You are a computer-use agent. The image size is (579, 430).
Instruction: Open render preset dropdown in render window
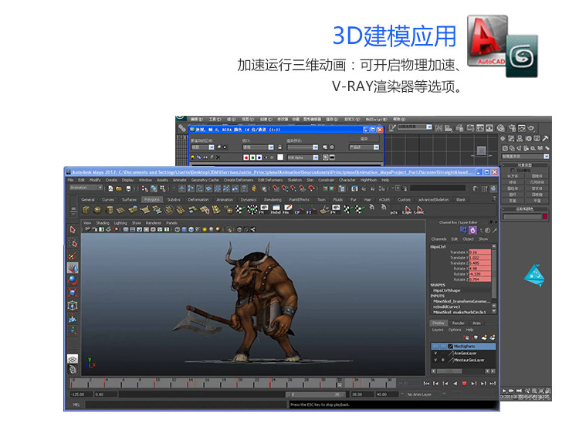[x=303, y=147]
